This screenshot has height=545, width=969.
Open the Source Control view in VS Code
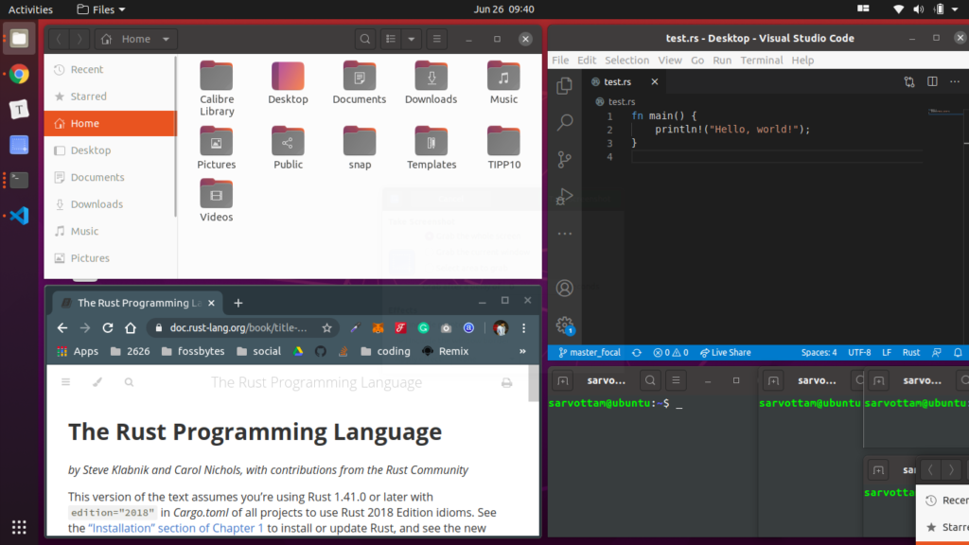pyautogui.click(x=564, y=159)
